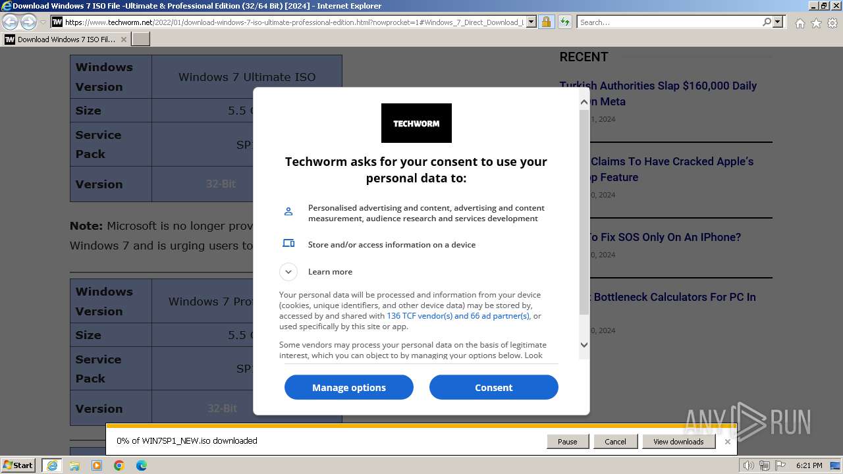Click the dialog scrollbar down arrow
This screenshot has height=474, width=843.
click(x=584, y=344)
